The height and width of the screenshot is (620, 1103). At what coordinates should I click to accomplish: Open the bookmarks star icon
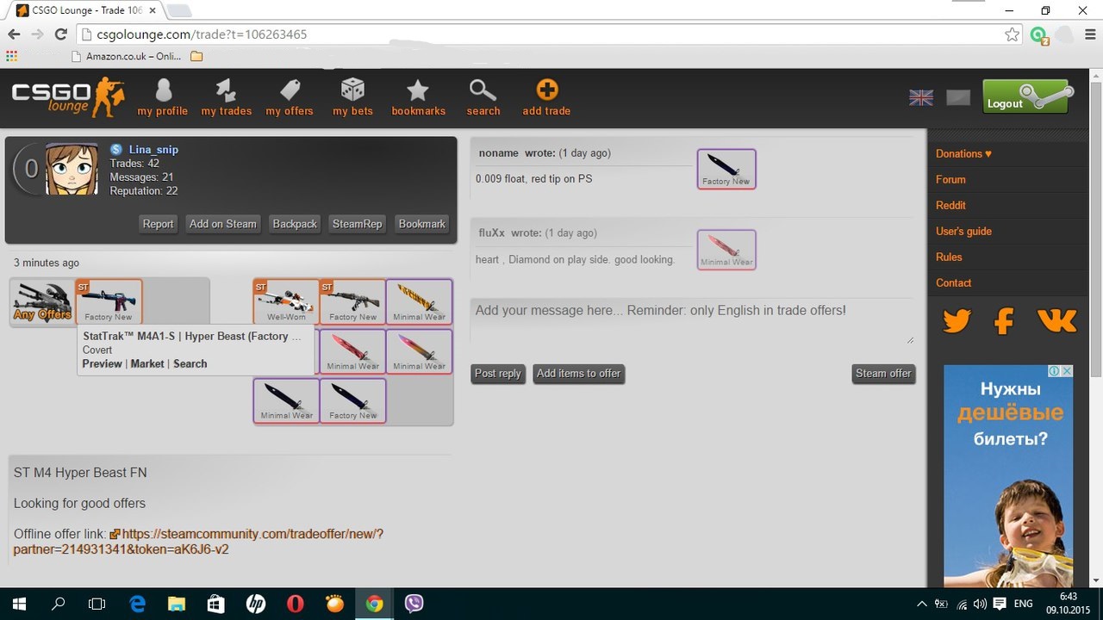pos(418,90)
